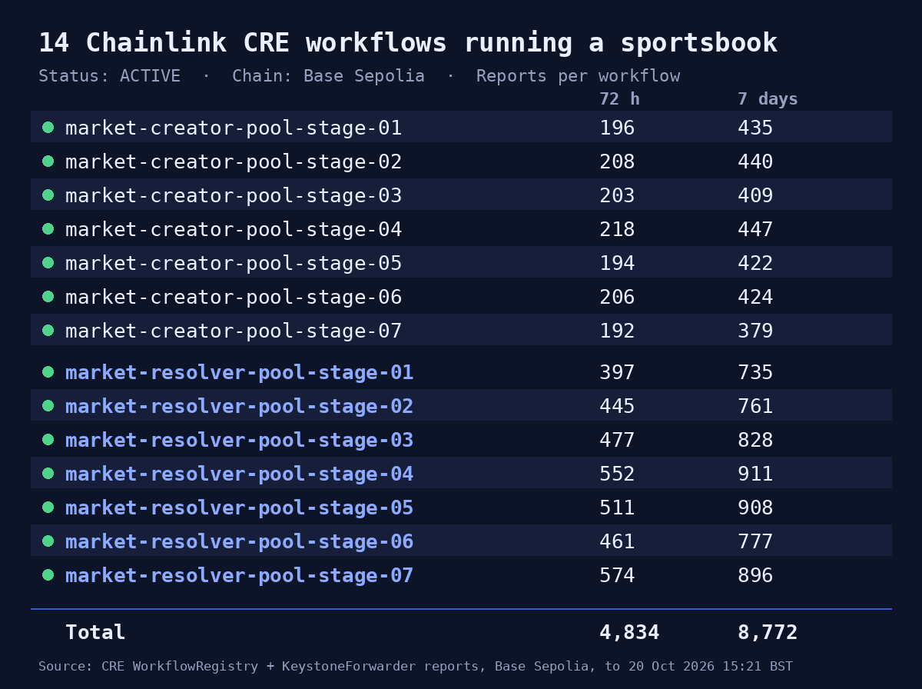
Task: Click green status dot for market-resolver-pool-stage-04
Action: [x=48, y=473]
